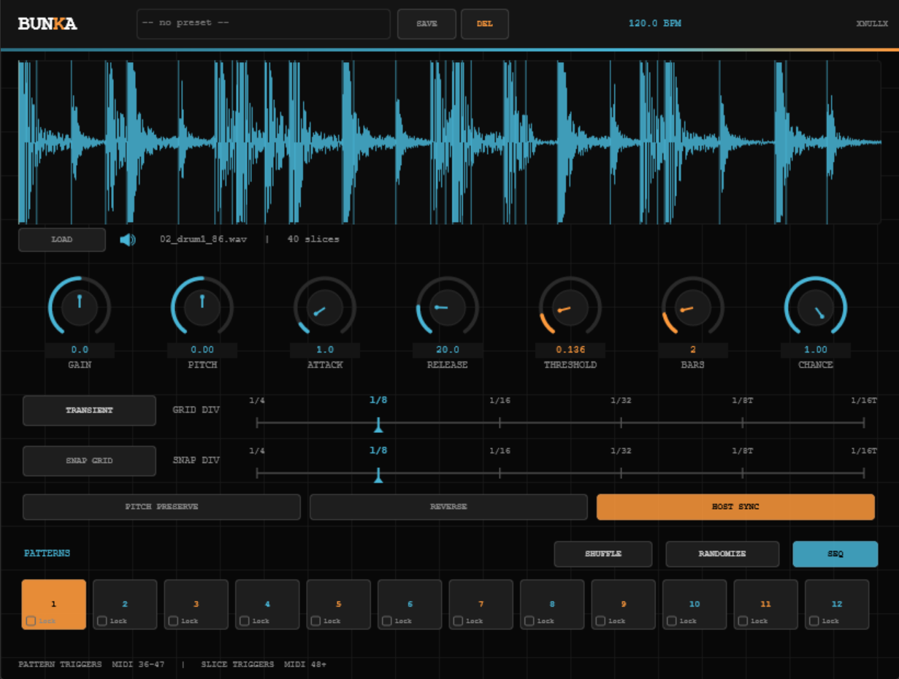Click the RANDOMIZE button

722,553
